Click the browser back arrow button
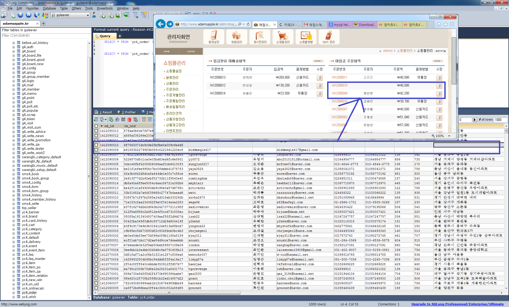This screenshot has width=509, height=307. pyautogui.click(x=161, y=24)
